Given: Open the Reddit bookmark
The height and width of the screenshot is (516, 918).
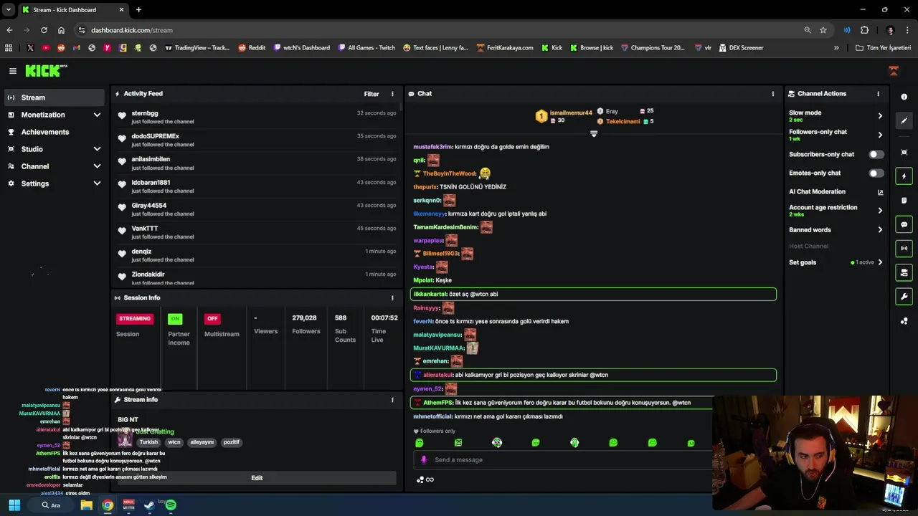Looking at the screenshot, I should pos(252,48).
